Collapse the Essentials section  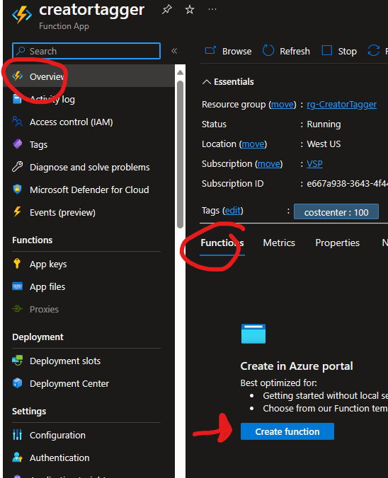click(228, 82)
